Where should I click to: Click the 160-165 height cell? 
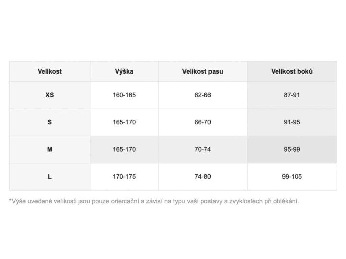[124, 95]
